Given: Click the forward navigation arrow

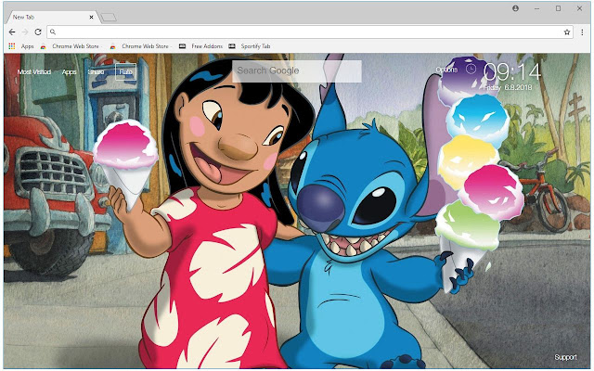Looking at the screenshot, I should (25, 32).
